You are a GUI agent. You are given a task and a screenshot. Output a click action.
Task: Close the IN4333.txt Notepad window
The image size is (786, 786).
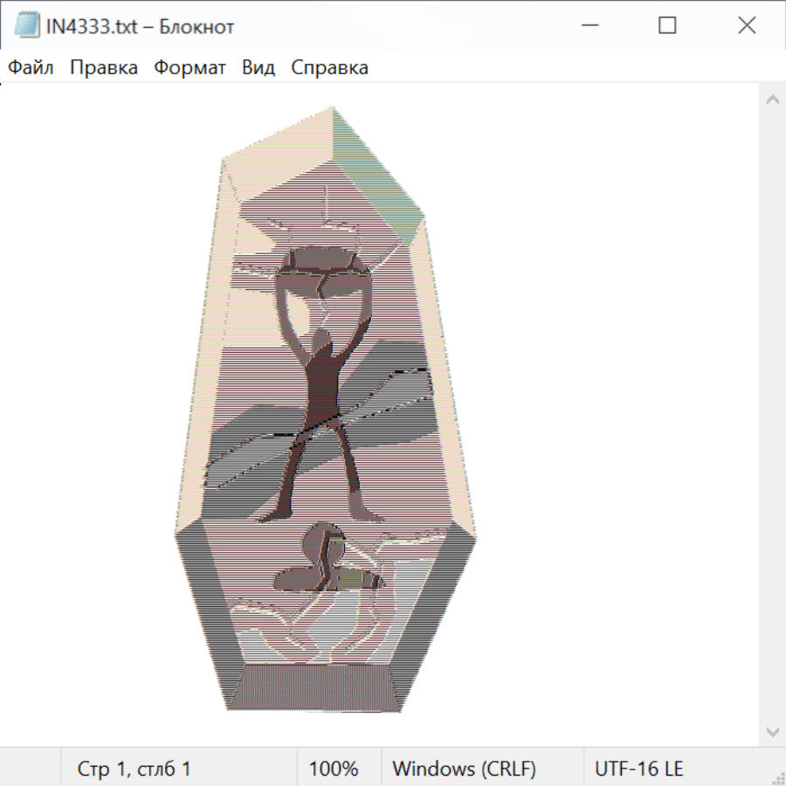click(x=747, y=26)
